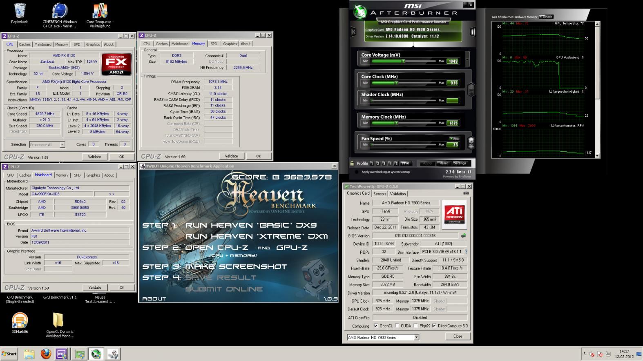Click About in the Heaven benchmark window
This screenshot has width=643, height=361.
point(154,299)
